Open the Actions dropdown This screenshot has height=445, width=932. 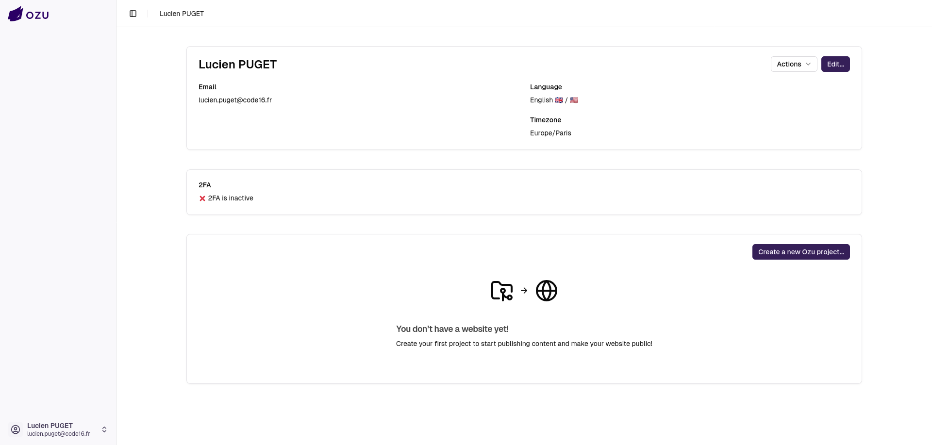pos(794,64)
